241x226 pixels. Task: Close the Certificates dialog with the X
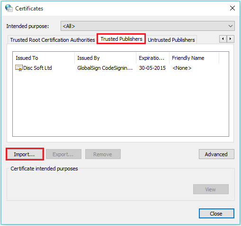(232, 8)
